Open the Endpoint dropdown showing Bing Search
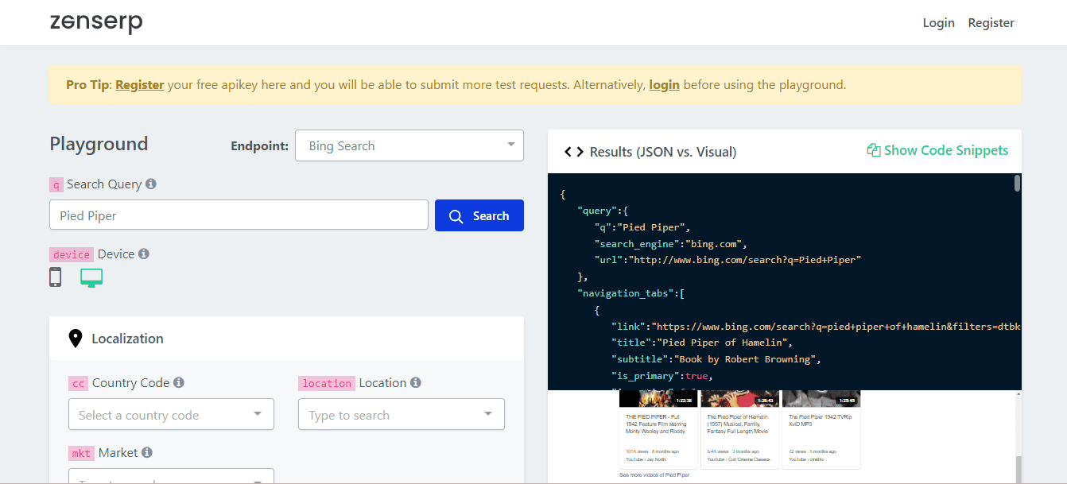 (x=409, y=145)
